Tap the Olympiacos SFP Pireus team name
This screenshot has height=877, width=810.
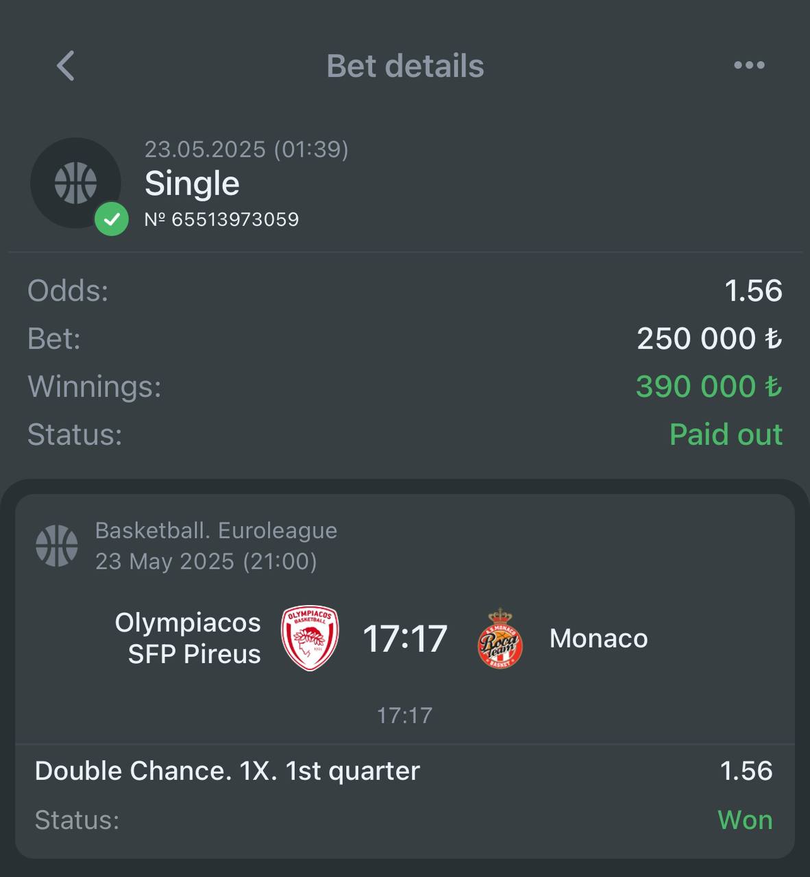(x=188, y=638)
